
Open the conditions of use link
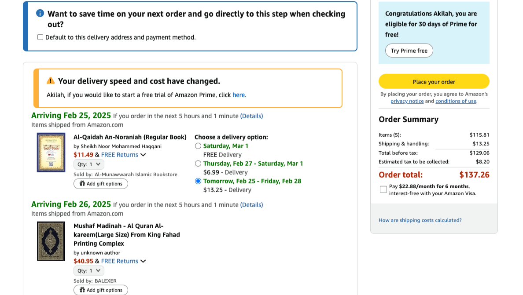456,101
